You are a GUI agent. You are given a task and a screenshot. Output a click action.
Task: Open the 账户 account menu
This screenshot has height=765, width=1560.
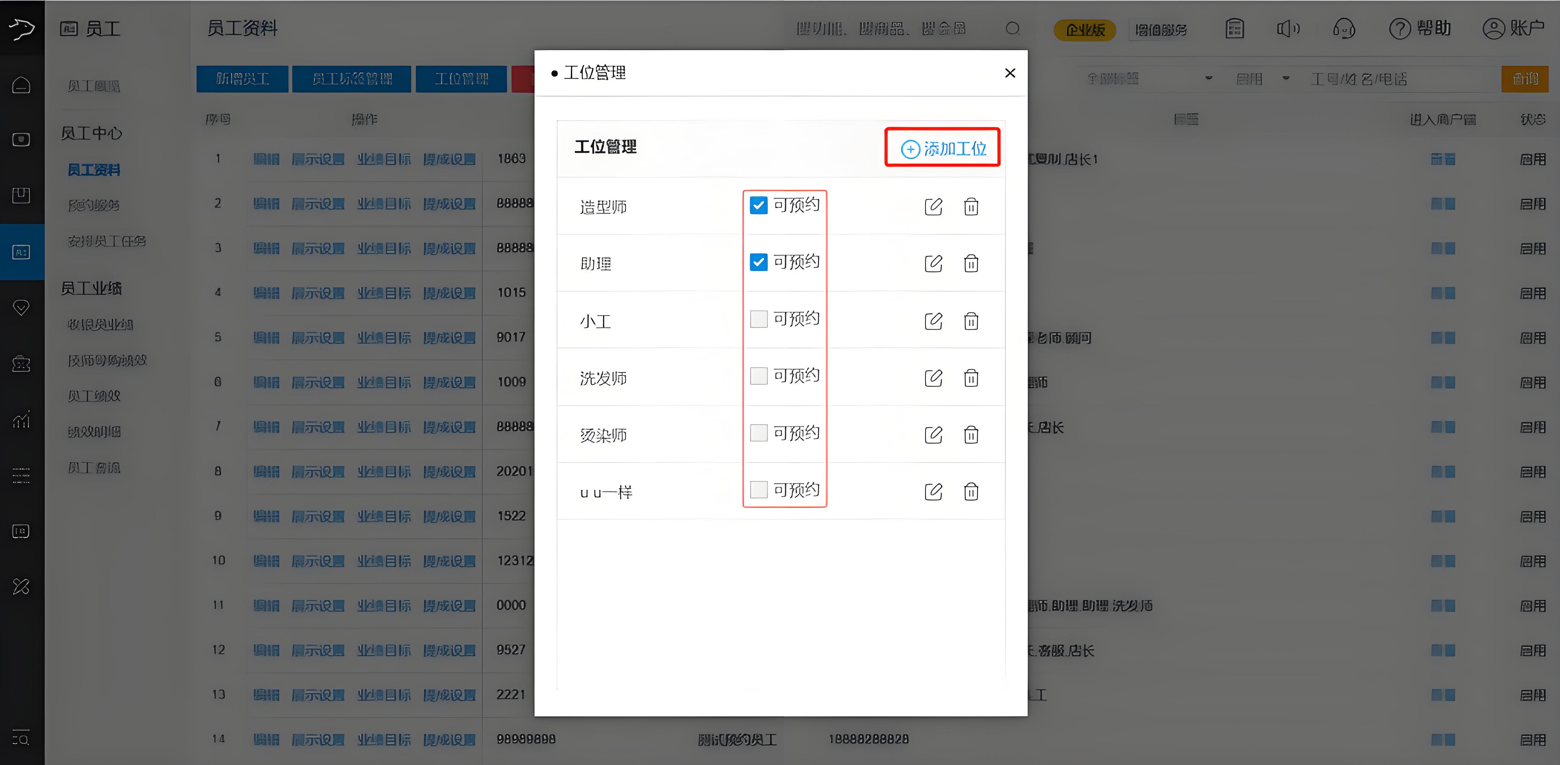(x=1513, y=28)
